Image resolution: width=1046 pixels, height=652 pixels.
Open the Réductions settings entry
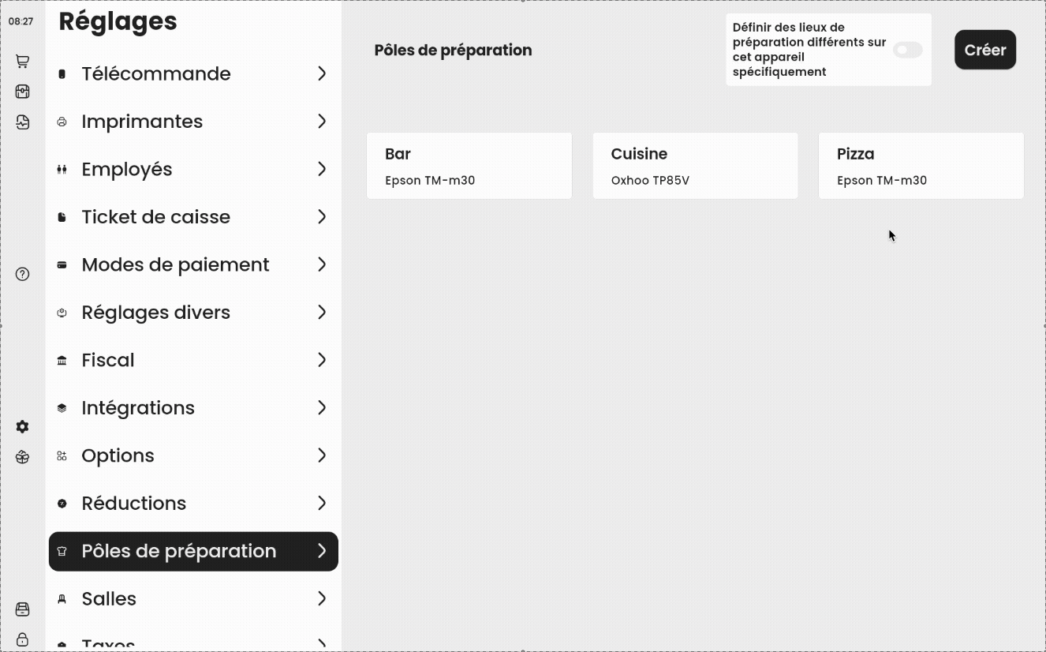click(x=193, y=503)
